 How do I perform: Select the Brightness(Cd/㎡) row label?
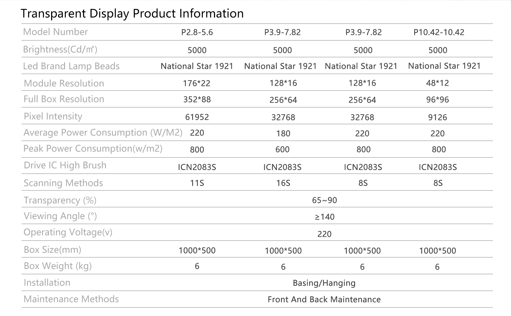[x=60, y=50]
